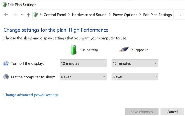The height and width of the screenshot is (116, 185).
Task: Navigate to Control Panel breadcrumb
Action: [55, 15]
